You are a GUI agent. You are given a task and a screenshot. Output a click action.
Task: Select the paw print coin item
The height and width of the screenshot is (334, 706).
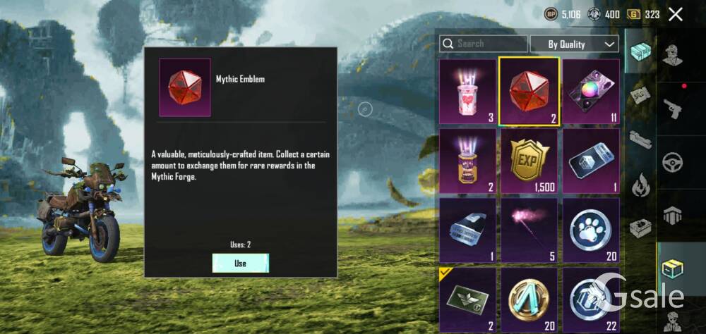click(591, 230)
